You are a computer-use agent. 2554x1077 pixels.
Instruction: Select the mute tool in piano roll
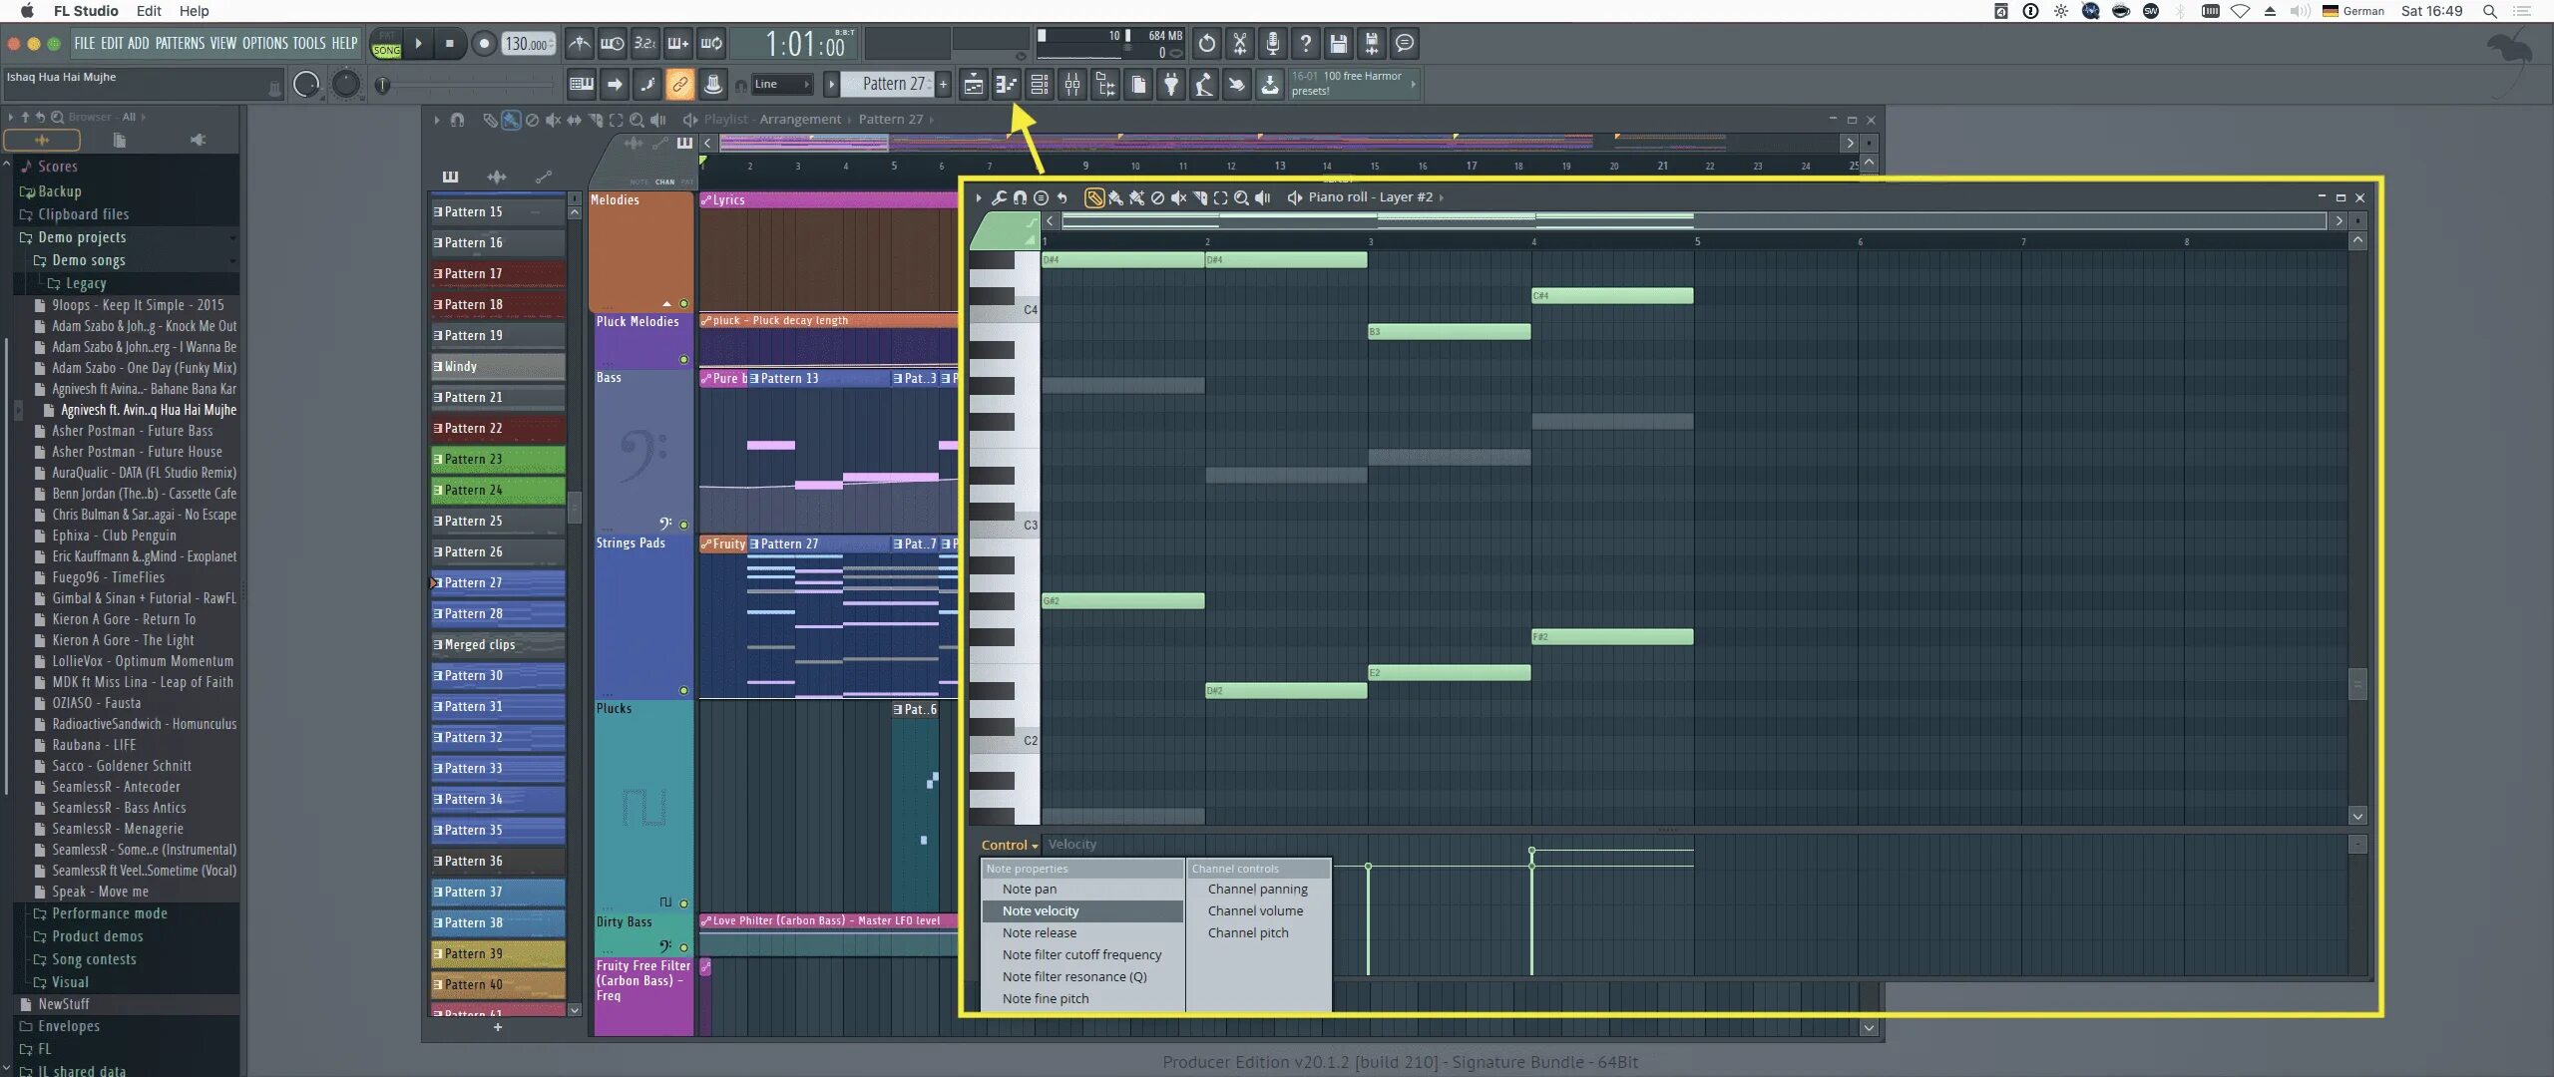pos(1178,197)
